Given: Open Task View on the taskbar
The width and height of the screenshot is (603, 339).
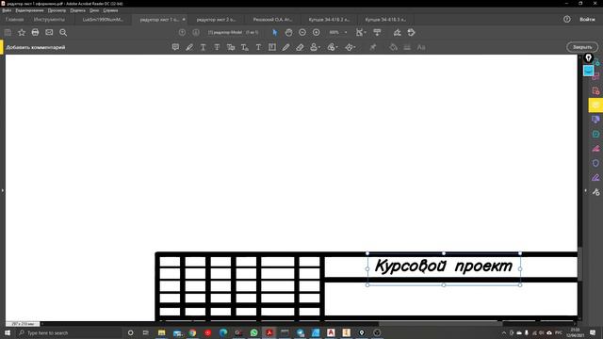Looking at the screenshot, I should coord(145,332).
